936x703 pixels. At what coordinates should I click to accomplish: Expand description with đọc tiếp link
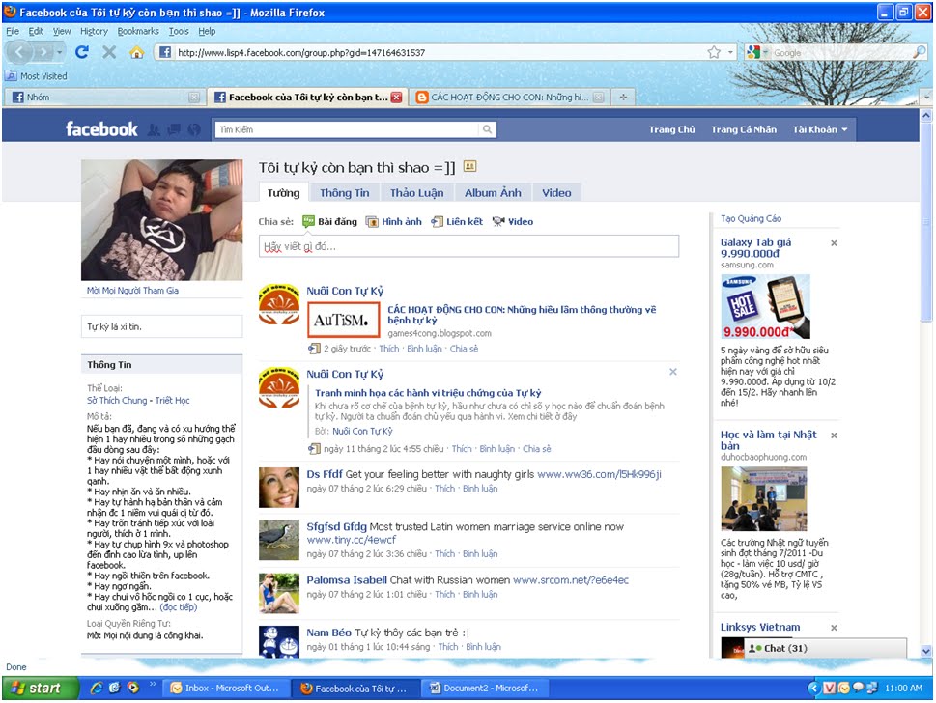click(179, 607)
